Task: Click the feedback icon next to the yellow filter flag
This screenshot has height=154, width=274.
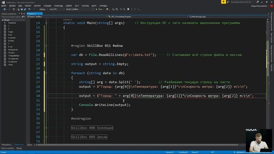Action: 228,2
